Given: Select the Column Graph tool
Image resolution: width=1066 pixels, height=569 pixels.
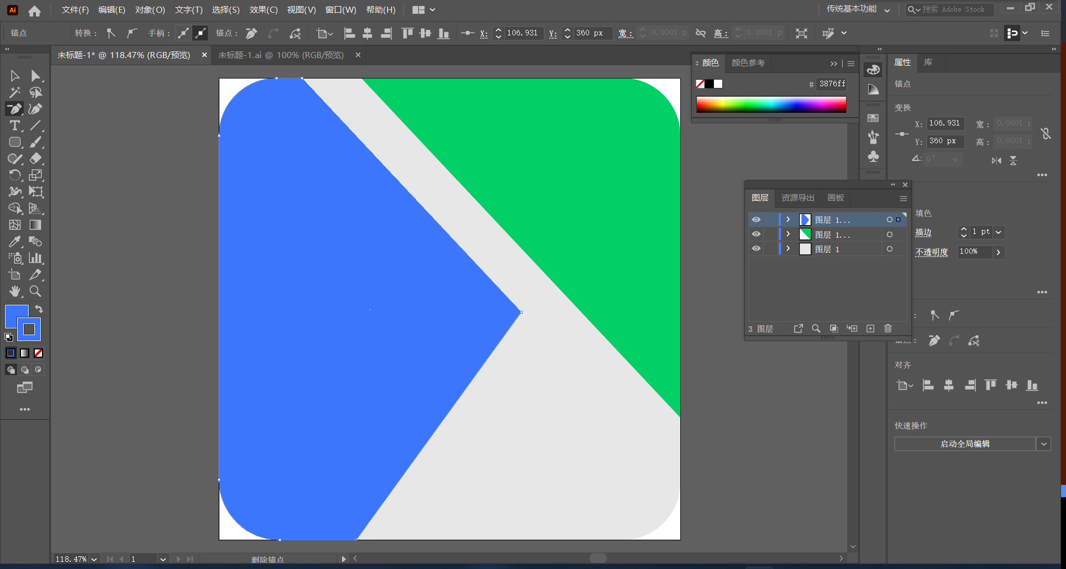Looking at the screenshot, I should point(35,258).
